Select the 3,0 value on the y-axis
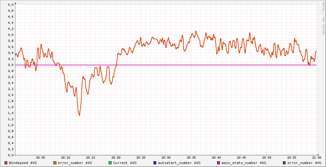Image resolution: width=326 pixels, height=167 pixels. pos(11,65)
